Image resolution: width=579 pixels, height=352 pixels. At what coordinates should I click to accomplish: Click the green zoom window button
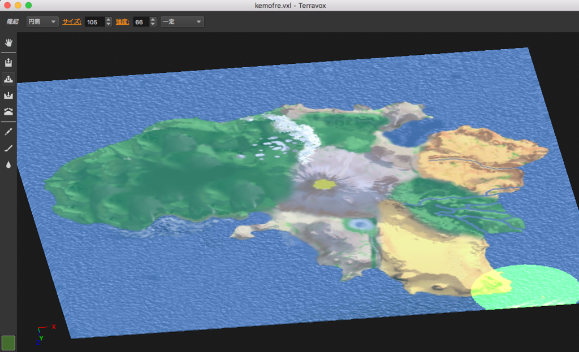[x=28, y=5]
